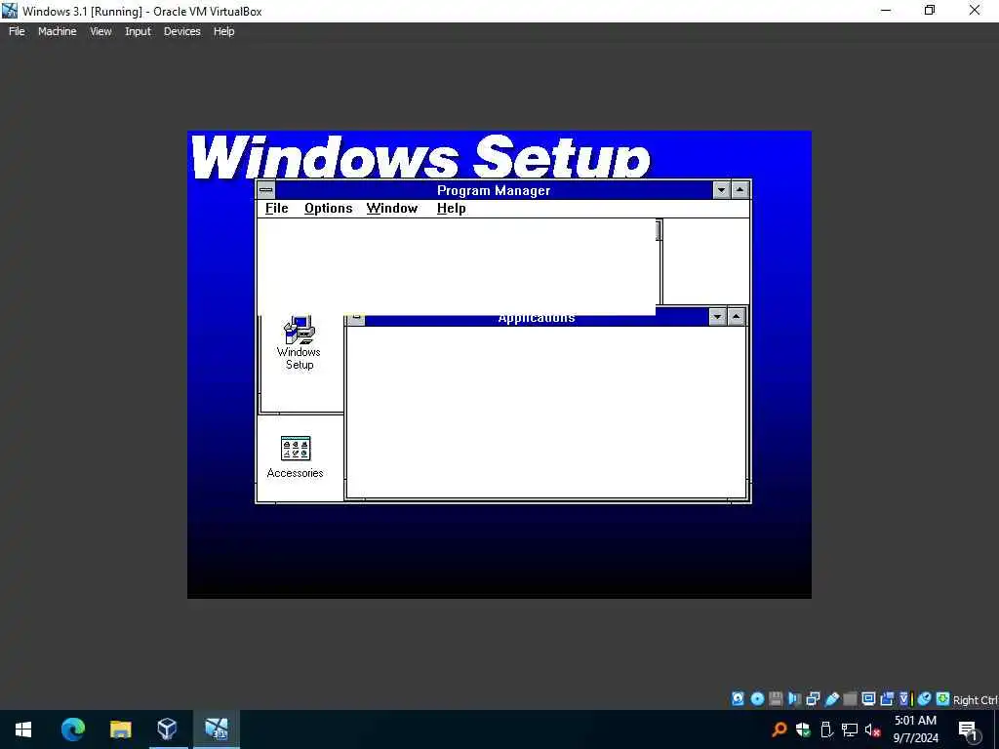
Task: Minimize Applications window with down-arrow button
Action: pyautogui.click(x=717, y=317)
